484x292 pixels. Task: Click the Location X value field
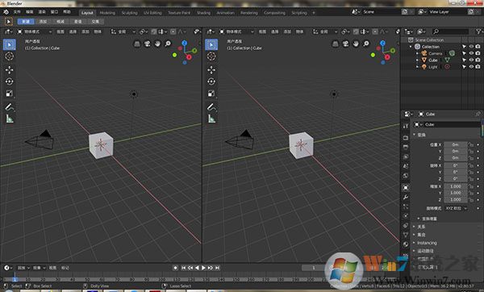tap(455, 144)
